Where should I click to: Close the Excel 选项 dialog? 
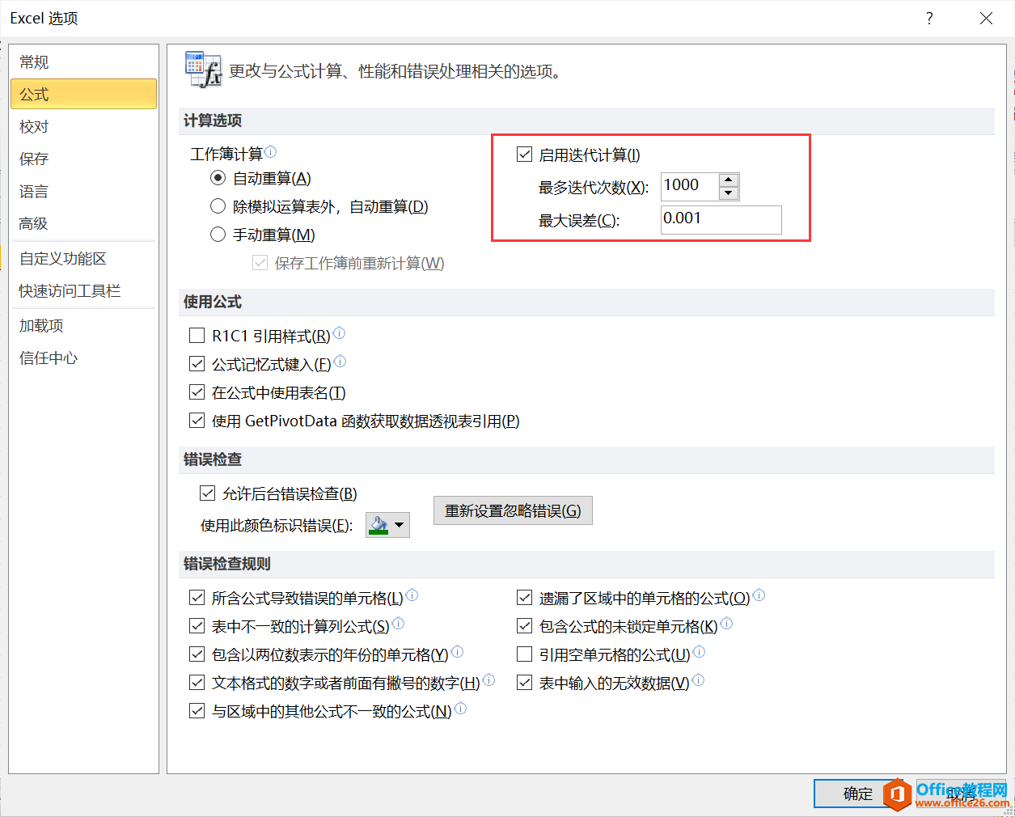point(986,18)
